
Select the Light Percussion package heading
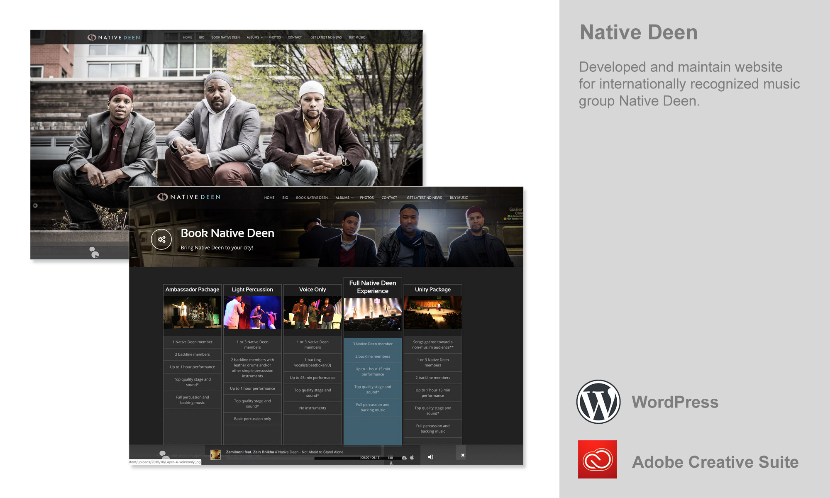(252, 289)
